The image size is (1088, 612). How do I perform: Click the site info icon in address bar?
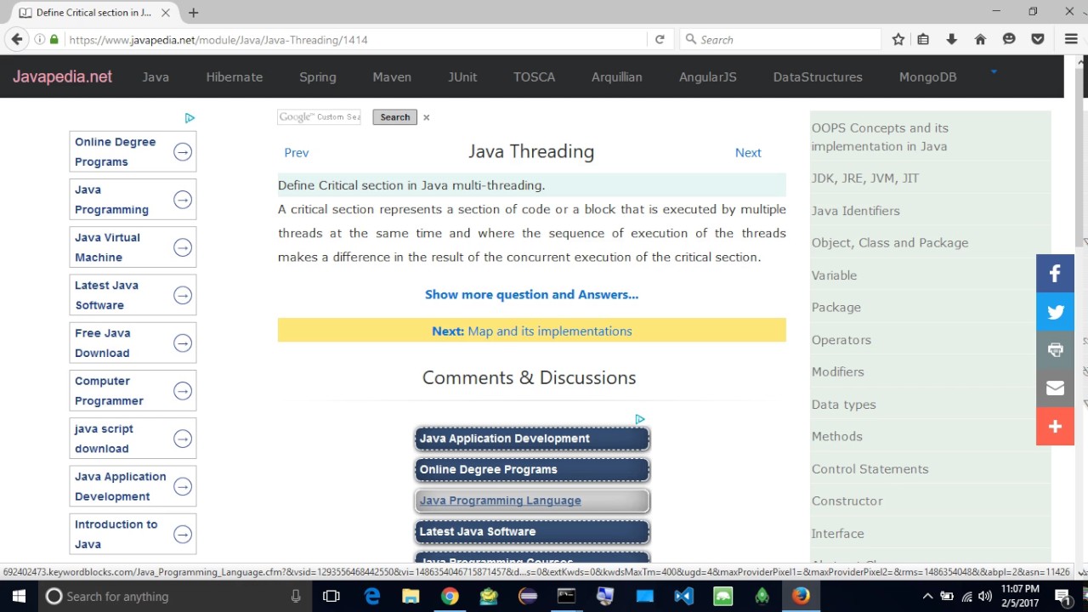tap(40, 39)
